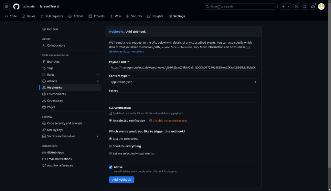The image size is (331, 191).
Task: Open the issues icon in header
Action: (x=296, y=6)
